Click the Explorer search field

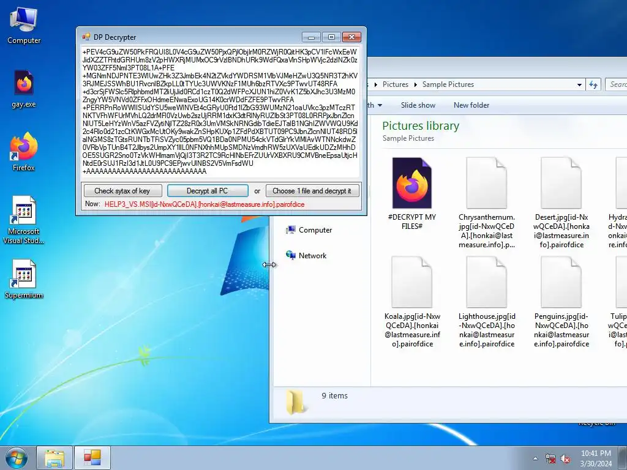click(x=616, y=84)
